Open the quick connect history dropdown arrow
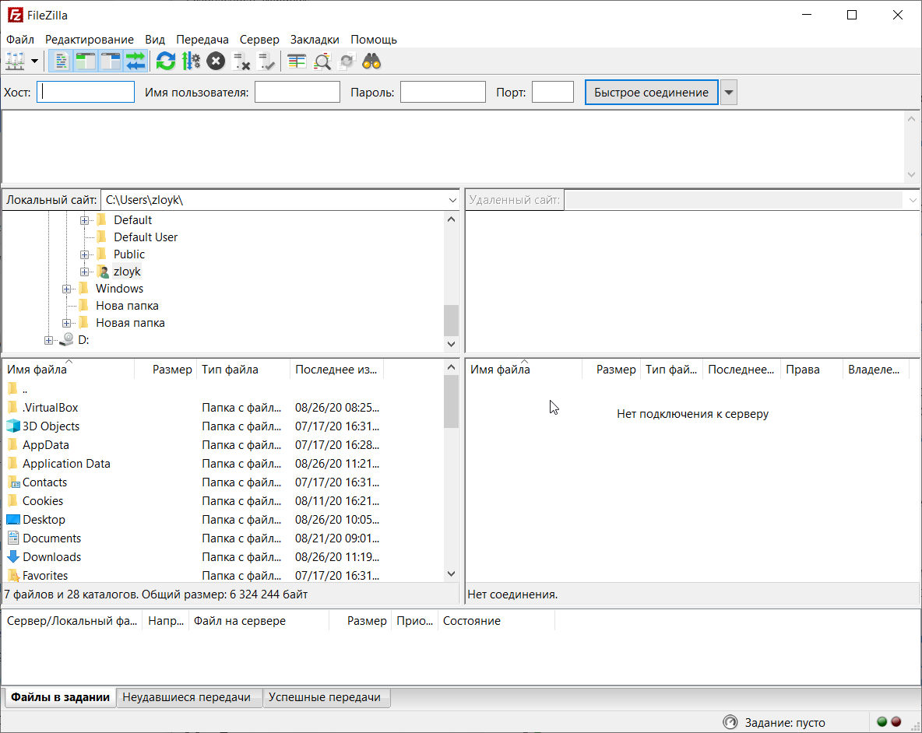Screen dimensions: 922x733 pos(729,93)
